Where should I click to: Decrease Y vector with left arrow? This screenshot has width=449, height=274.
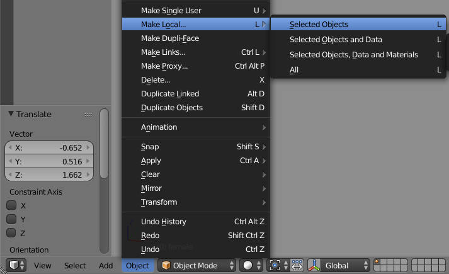10,161
